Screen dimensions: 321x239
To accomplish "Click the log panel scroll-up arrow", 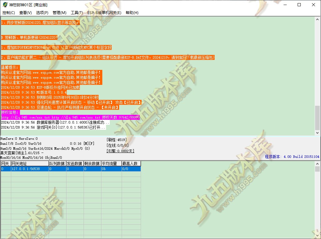I will (x=317, y=19).
